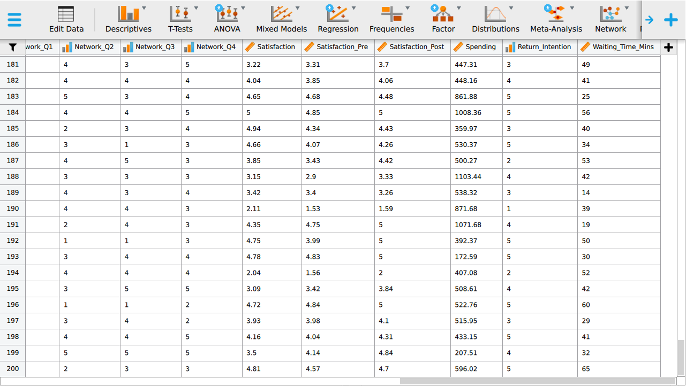
Task: Expand the Factor dropdown arrow
Action: click(458, 8)
